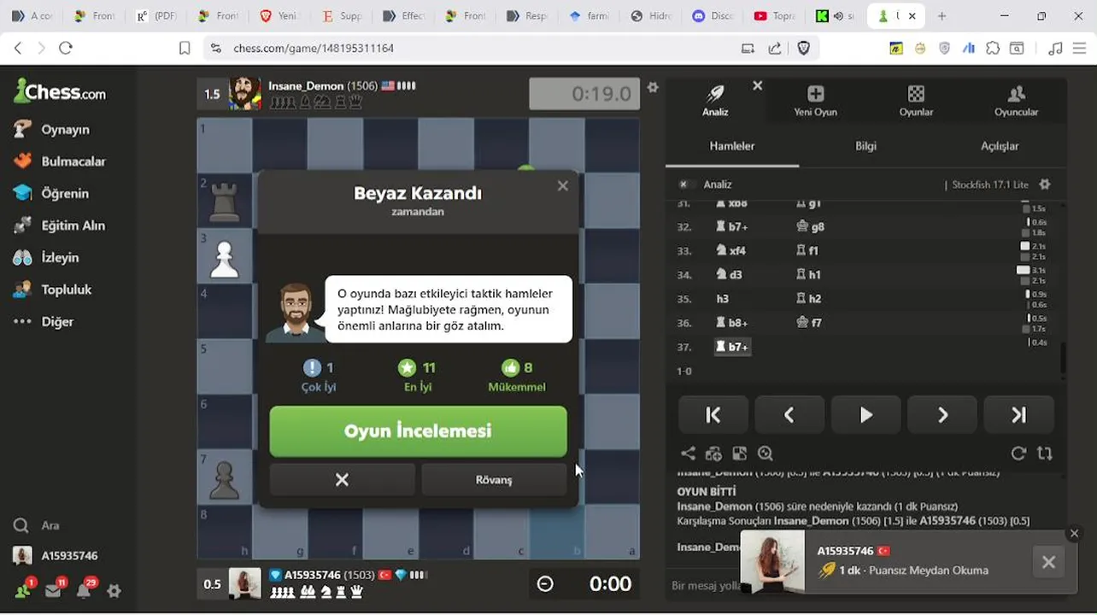Open board settings gear above board
Viewport: 1097px width, 615px height.
(x=653, y=87)
